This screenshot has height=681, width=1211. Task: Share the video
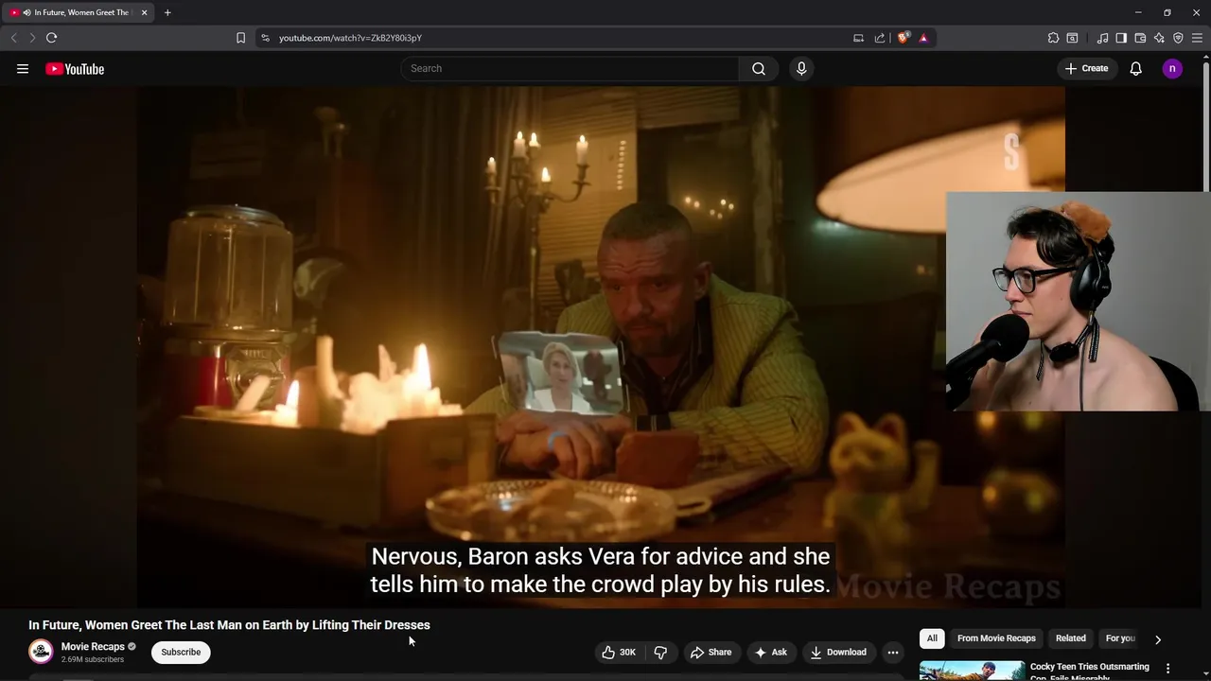pyautogui.click(x=711, y=652)
